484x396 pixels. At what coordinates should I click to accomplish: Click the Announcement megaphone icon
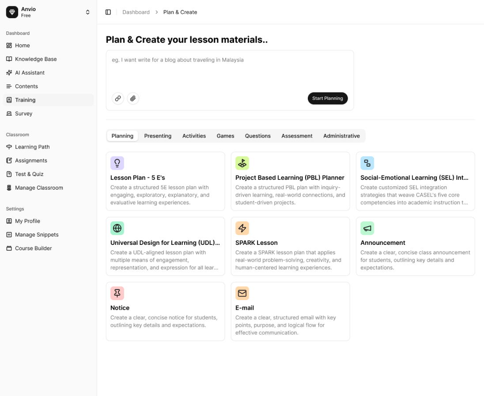click(367, 228)
